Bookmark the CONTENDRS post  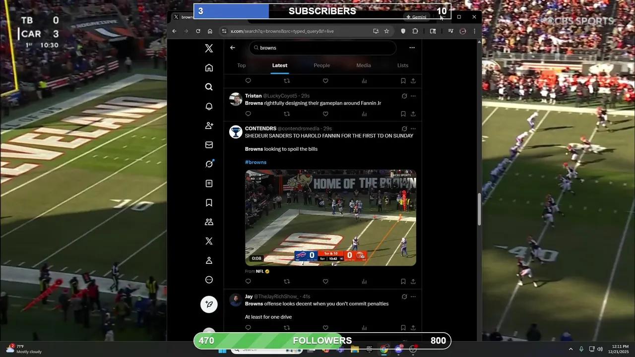[x=403, y=282]
